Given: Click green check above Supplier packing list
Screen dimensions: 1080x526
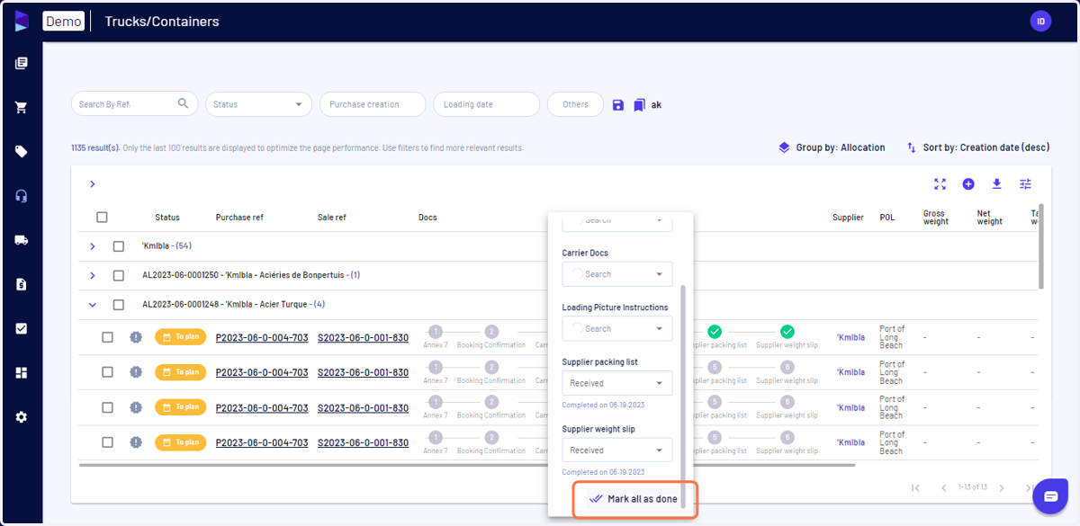Looking at the screenshot, I should (715, 332).
